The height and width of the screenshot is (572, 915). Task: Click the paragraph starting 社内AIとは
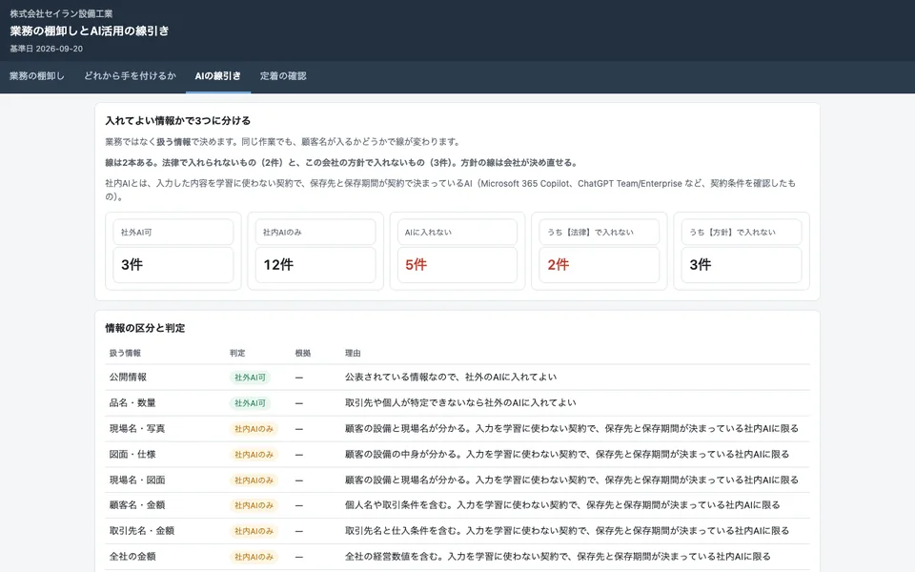click(451, 190)
